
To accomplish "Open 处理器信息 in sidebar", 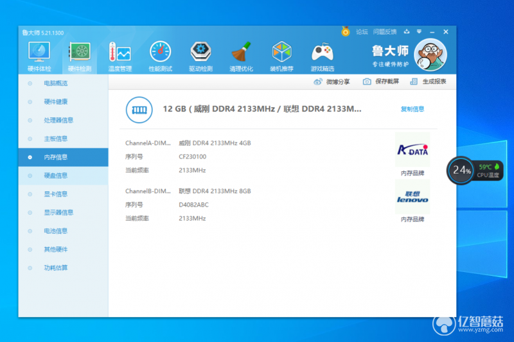I will (x=63, y=121).
